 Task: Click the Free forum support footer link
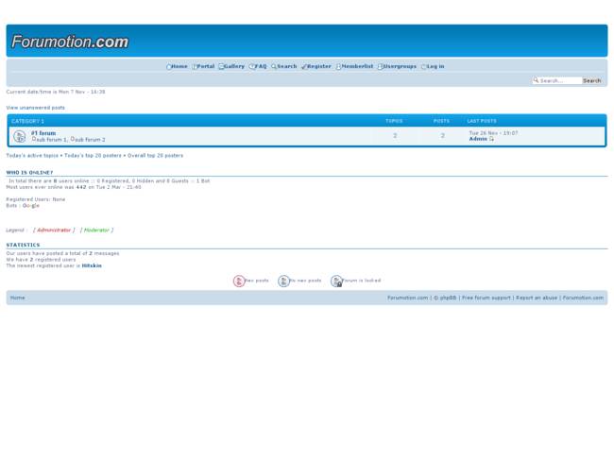(486, 298)
